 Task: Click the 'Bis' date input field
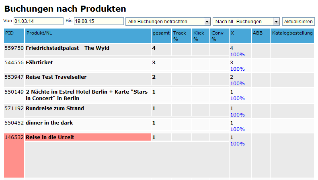tap(98, 21)
